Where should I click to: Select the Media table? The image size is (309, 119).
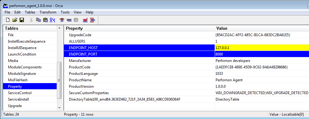30,61
